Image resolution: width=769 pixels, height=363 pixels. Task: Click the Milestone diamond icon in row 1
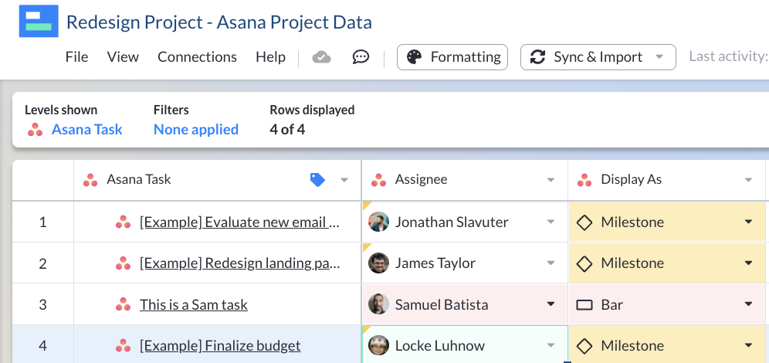[x=584, y=222]
